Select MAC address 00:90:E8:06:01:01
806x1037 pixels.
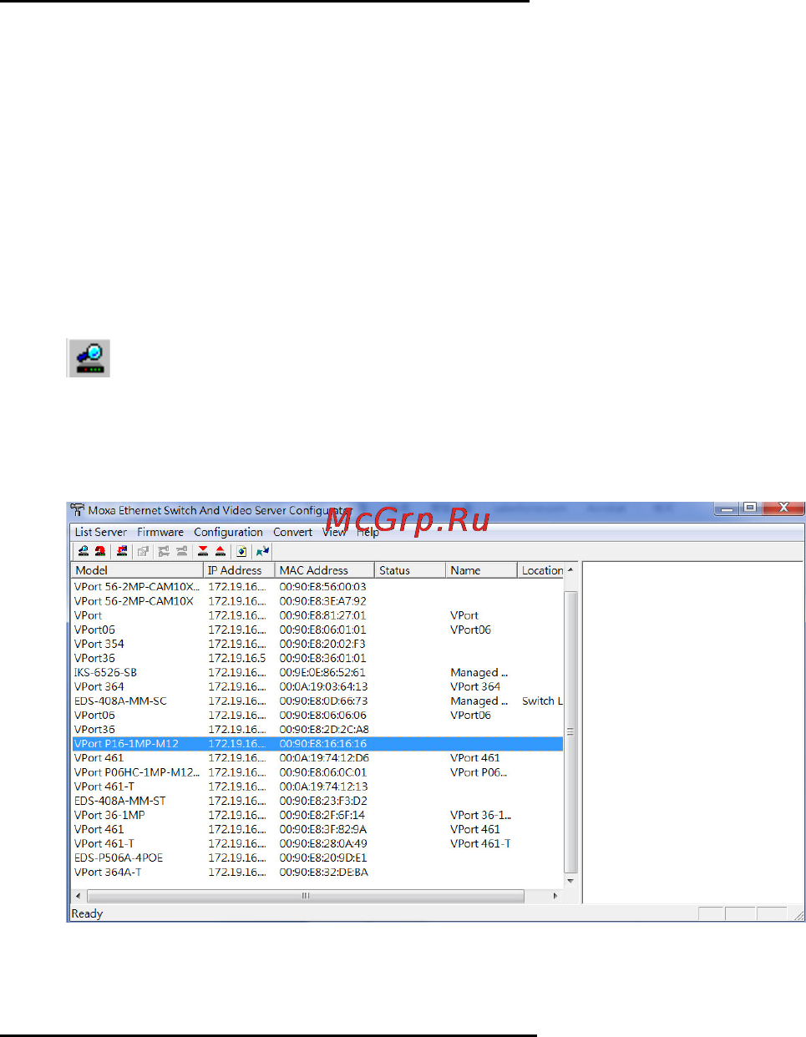pyautogui.click(x=322, y=630)
